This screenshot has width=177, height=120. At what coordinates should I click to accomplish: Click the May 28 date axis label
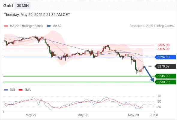coord(83,115)
